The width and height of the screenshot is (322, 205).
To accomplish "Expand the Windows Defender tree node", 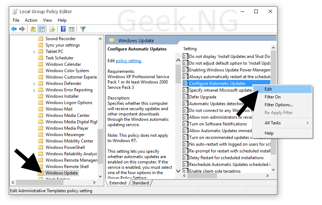I will coord(34,84).
